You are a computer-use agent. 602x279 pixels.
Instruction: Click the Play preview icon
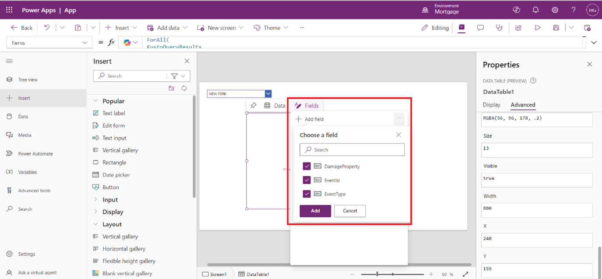point(537,28)
